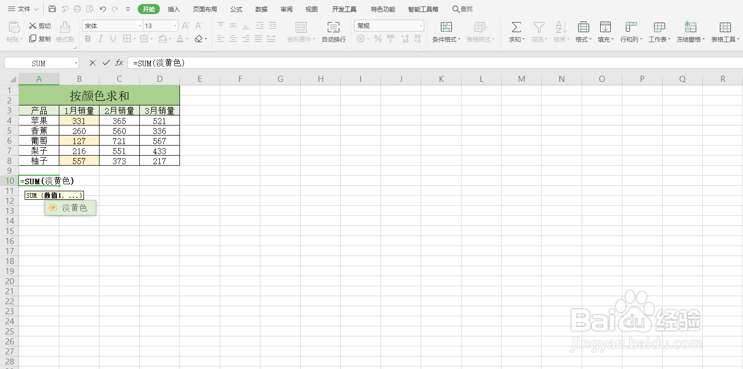Click the fx insert function button
The height and width of the screenshot is (369, 743).
[119, 63]
